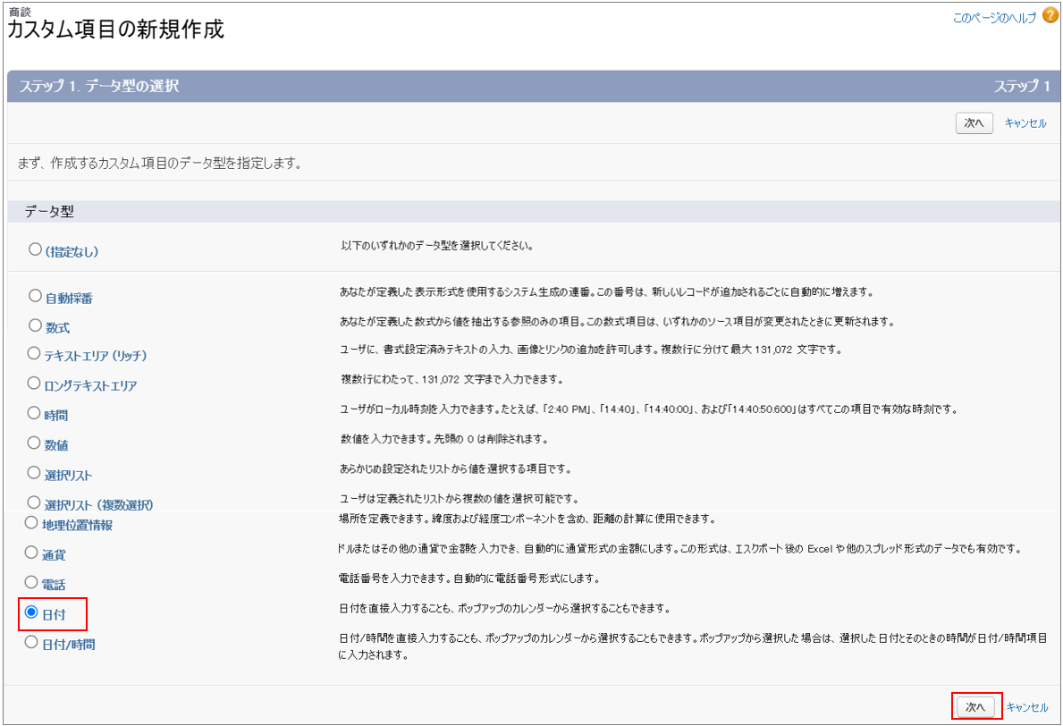Select テキストエリア (リッチ) radio button

[36, 354]
